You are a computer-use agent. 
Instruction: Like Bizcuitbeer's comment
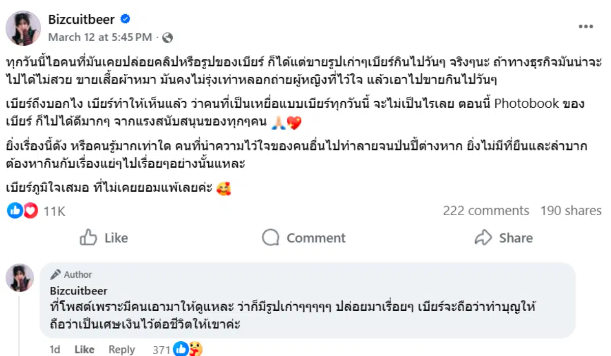[84, 349]
